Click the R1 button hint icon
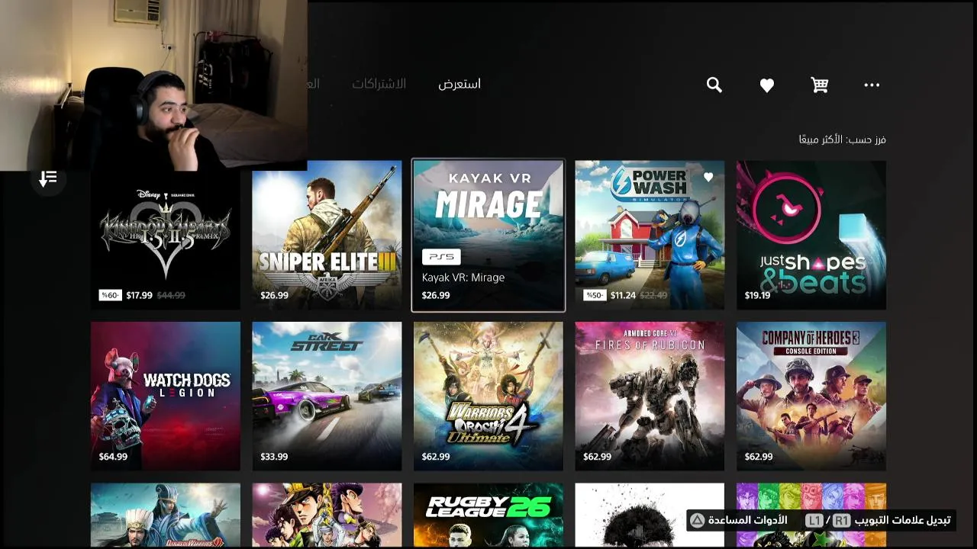This screenshot has height=549, width=977. point(841,520)
